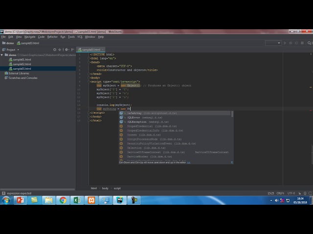Change the UTF-8 file encoding
The image size is (313, 234).
[x=291, y=193]
